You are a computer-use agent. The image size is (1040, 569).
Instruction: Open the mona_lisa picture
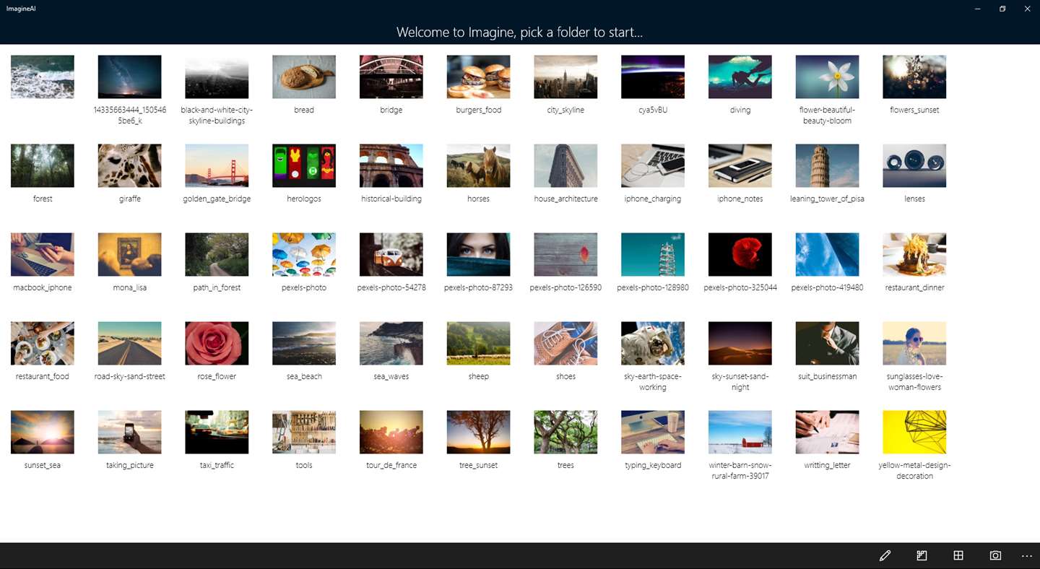pyautogui.click(x=129, y=254)
